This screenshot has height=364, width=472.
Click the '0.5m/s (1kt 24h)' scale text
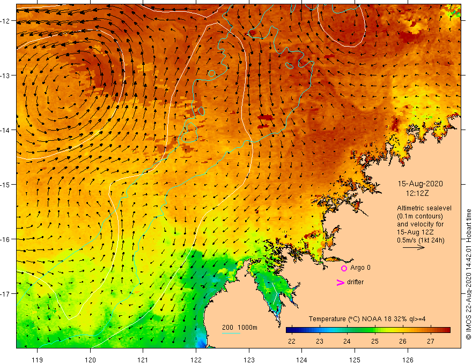pyautogui.click(x=421, y=240)
